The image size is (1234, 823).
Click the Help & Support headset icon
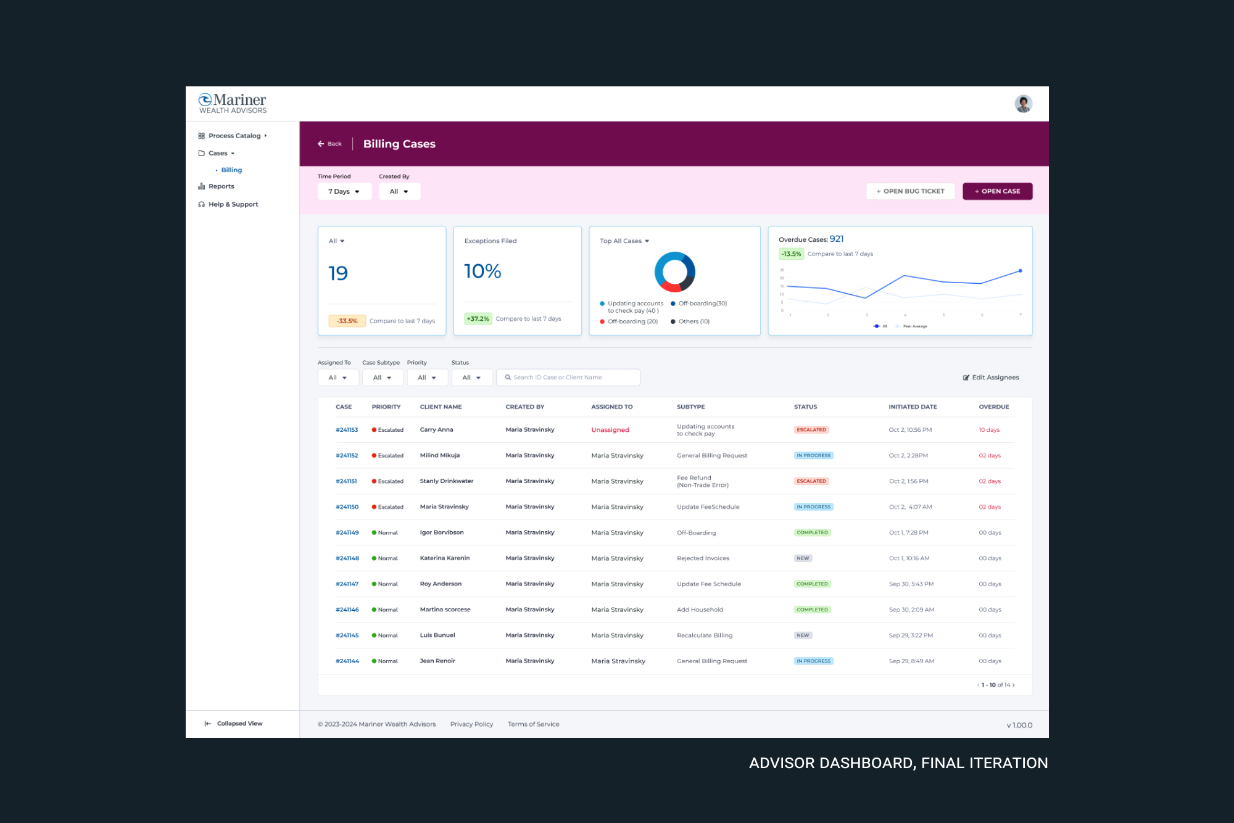[x=201, y=204]
